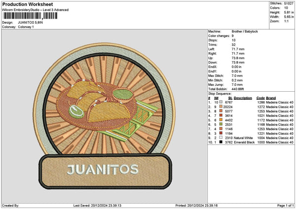Click thread code '1021' in row 4
The width and height of the screenshot is (296, 209).
(261, 116)
